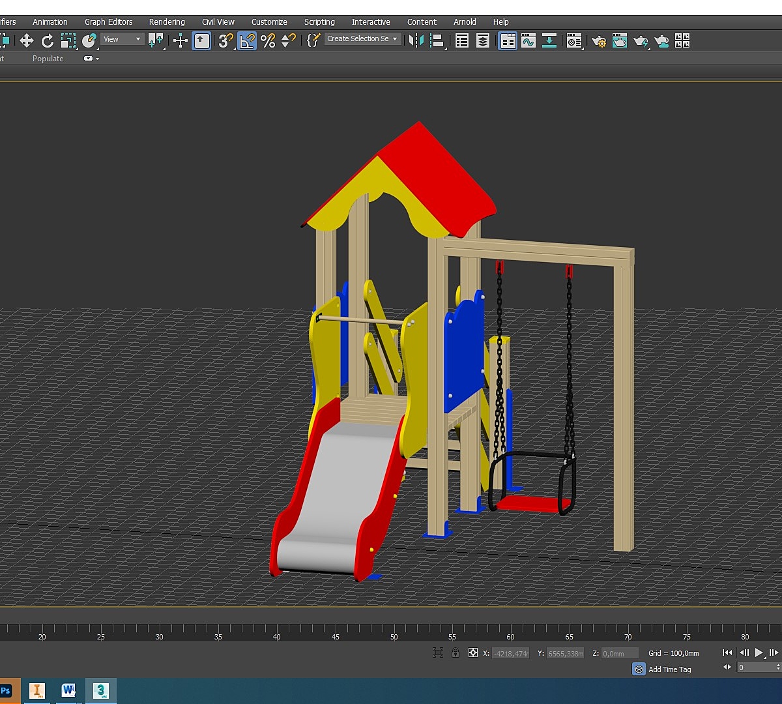
Task: Toggle the Angle Snap button
Action: (x=247, y=41)
